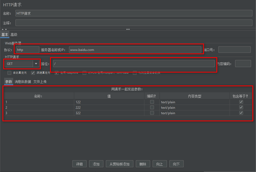Select the parameter name cell 2
The height and width of the screenshot is (172, 256).
point(39,107)
